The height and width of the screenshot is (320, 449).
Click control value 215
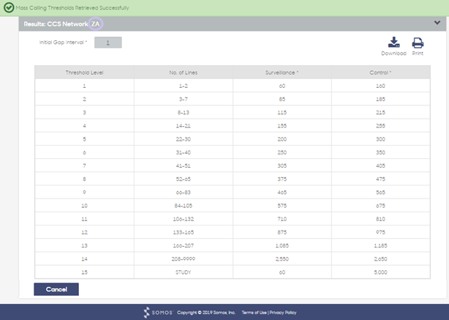tap(380, 112)
